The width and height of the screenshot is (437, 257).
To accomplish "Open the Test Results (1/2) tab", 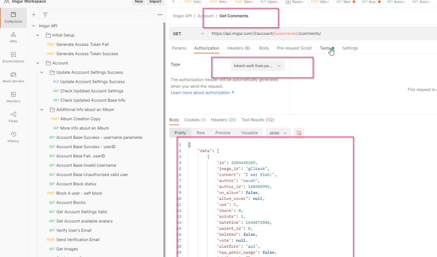I will click(x=258, y=120).
